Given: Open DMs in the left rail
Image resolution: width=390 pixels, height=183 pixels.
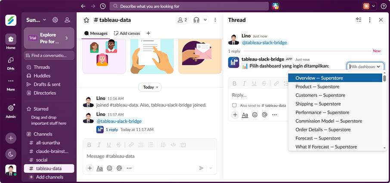Looking at the screenshot, I should coord(11,63).
